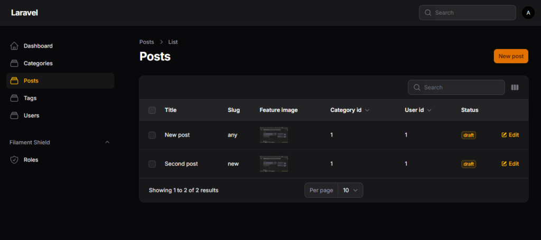Click the Roles shield icon

(x=14, y=160)
